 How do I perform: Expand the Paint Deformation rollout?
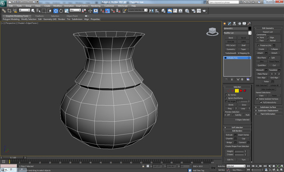pos(268,114)
